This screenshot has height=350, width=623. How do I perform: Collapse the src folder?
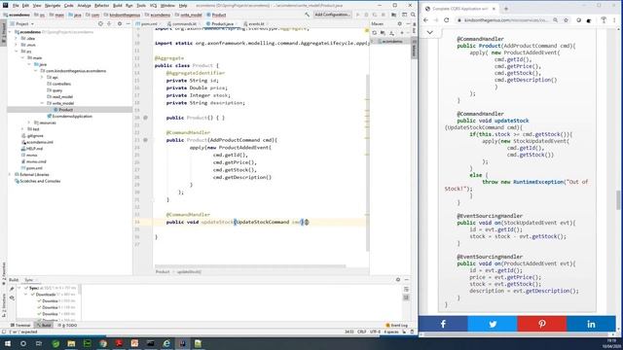(x=17, y=52)
